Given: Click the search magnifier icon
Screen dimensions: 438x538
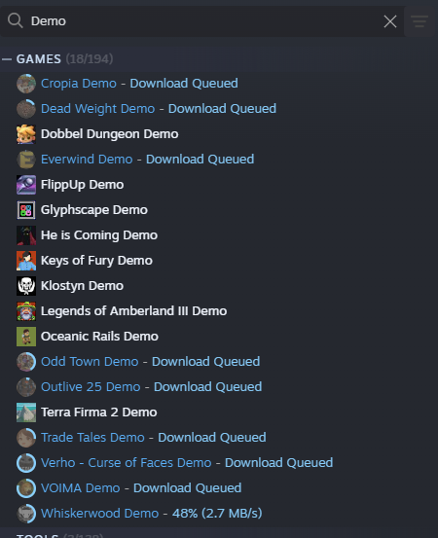Looking at the screenshot, I should tap(16, 21).
